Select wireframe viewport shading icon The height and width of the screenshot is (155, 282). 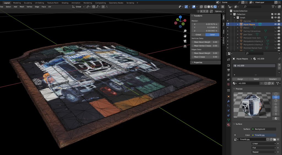tap(205, 7)
